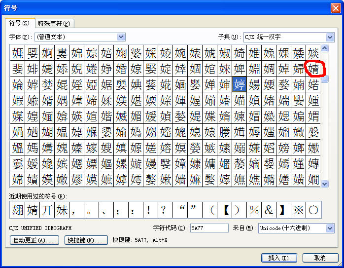Screen dimensions: 344x268
Task: Select the 嫦 character in the grid
Action: pyautogui.click(x=18, y=179)
